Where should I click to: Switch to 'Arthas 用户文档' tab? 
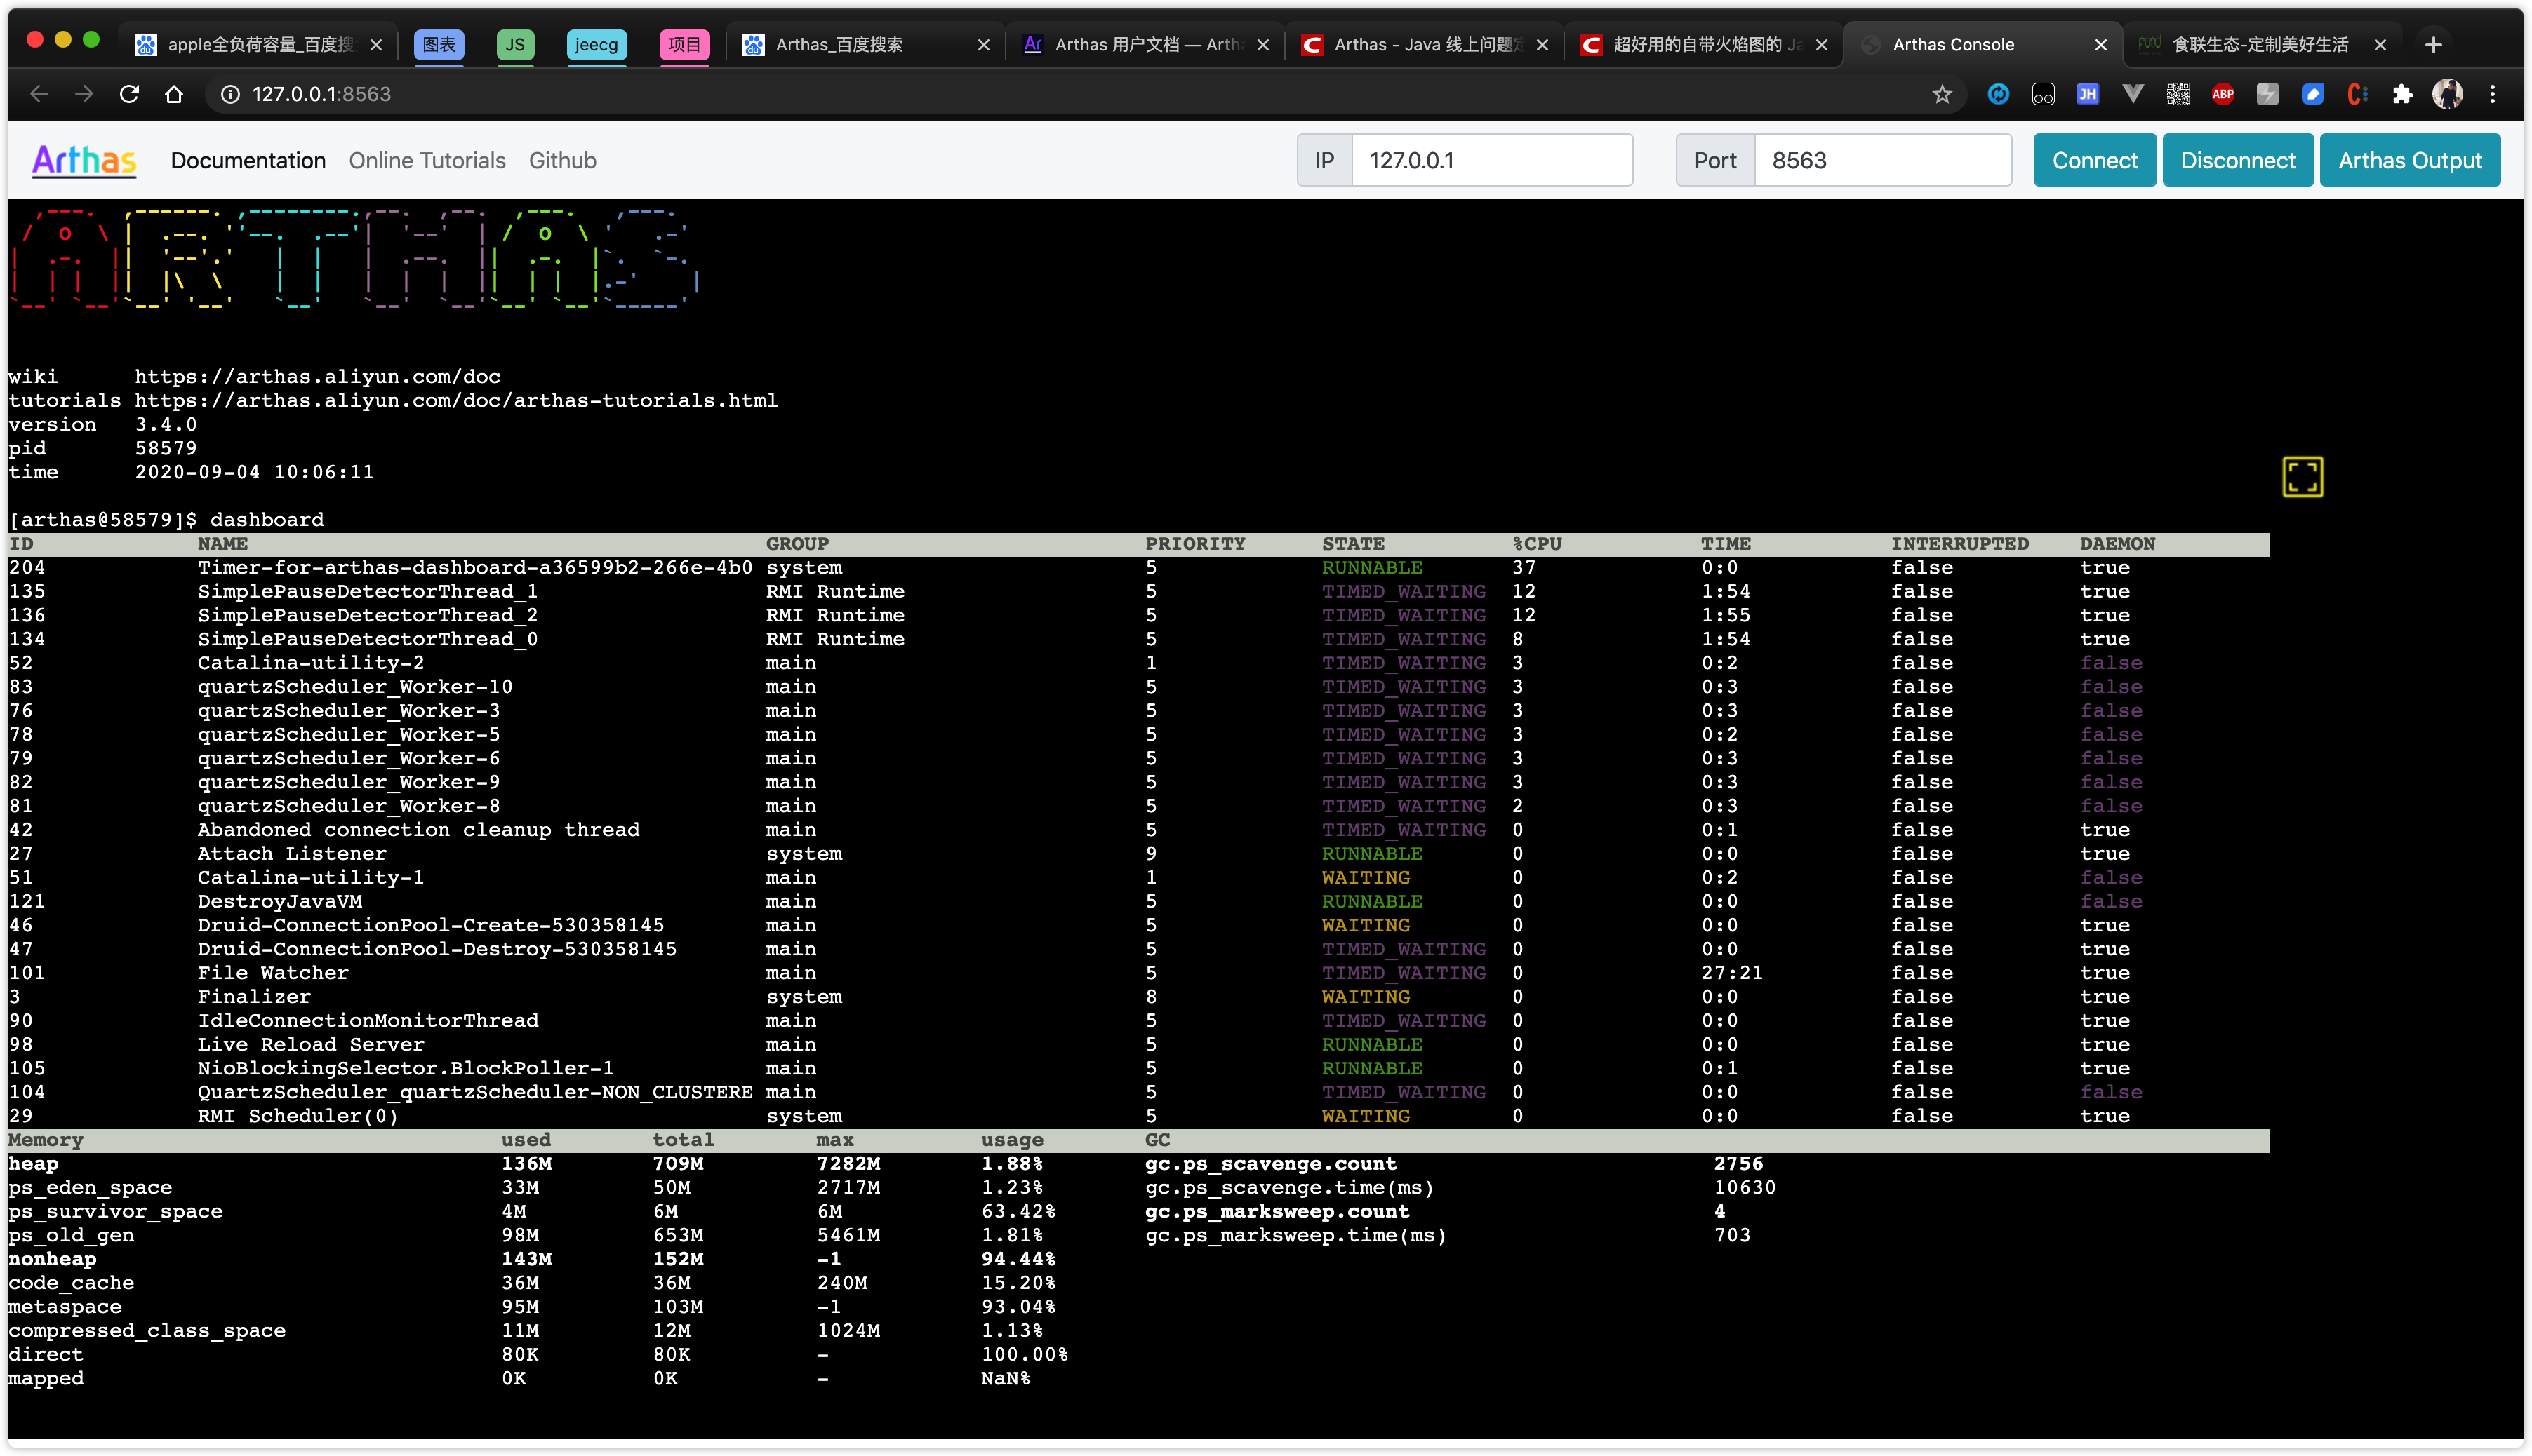click(x=1145, y=44)
